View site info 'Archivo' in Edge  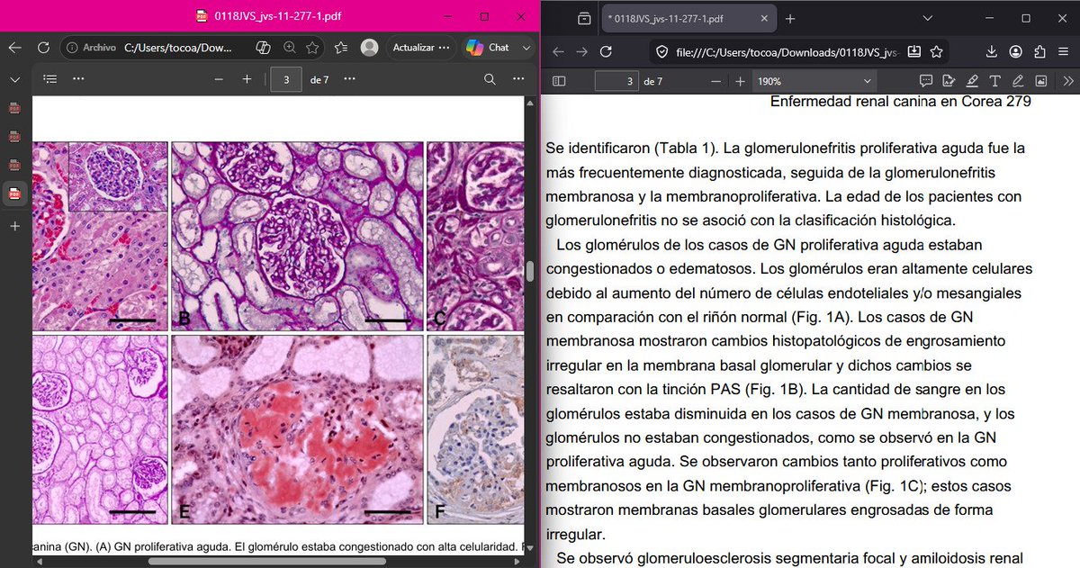pos(91,48)
